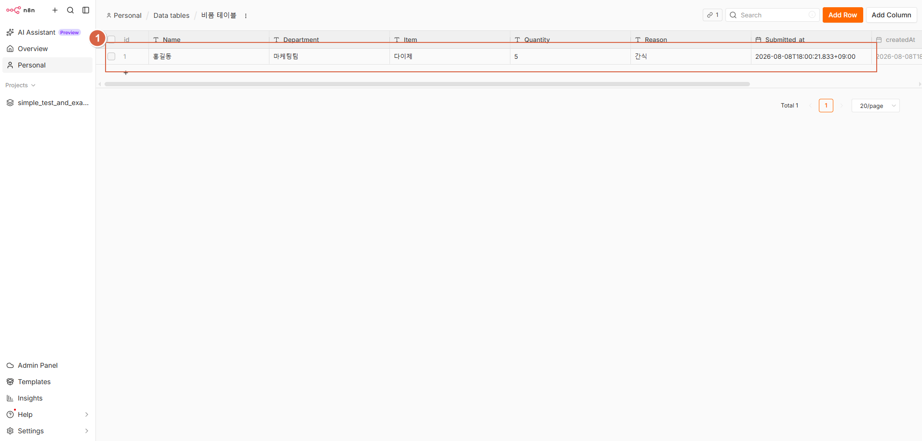This screenshot has height=441, width=922.
Task: Select the Quantity cell with value 5
Action: pyautogui.click(x=570, y=56)
